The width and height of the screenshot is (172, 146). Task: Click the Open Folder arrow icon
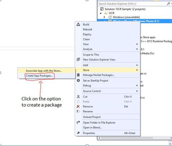[x=78, y=122]
